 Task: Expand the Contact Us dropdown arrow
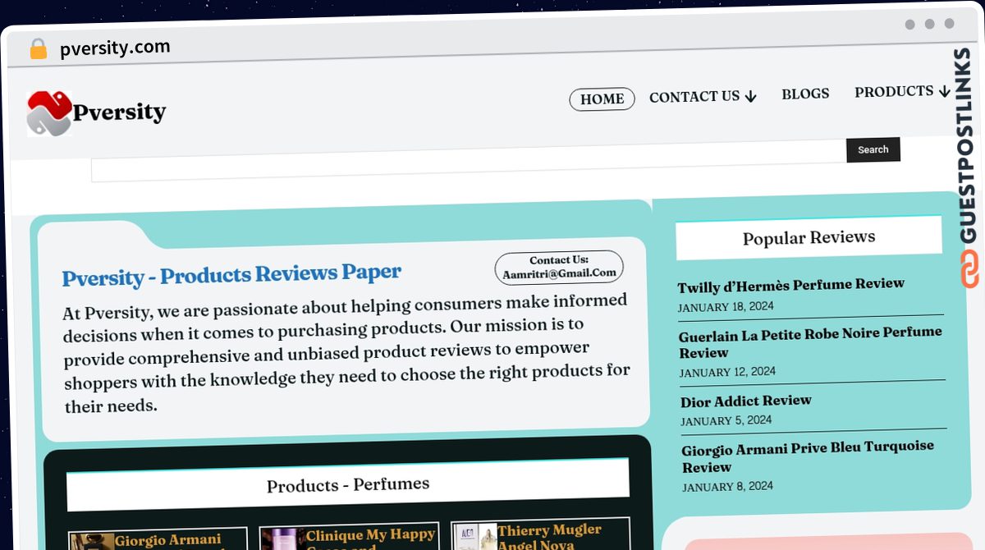pos(750,97)
